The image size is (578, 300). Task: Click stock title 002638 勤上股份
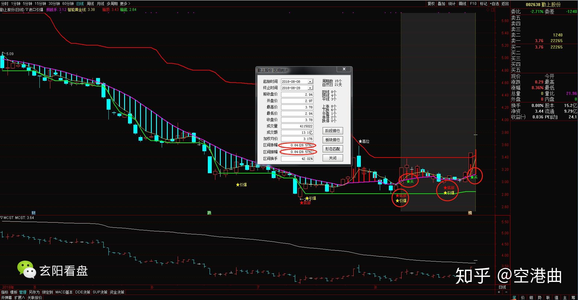(x=543, y=5)
